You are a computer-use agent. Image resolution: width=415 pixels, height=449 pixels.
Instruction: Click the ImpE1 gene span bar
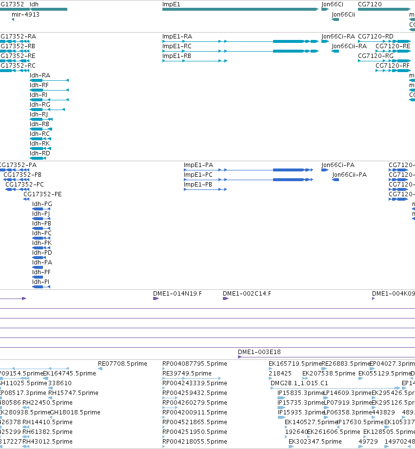click(240, 9)
